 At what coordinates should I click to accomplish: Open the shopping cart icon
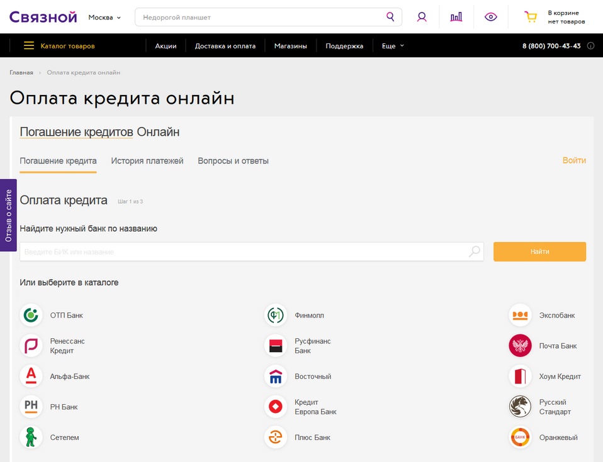(530, 17)
